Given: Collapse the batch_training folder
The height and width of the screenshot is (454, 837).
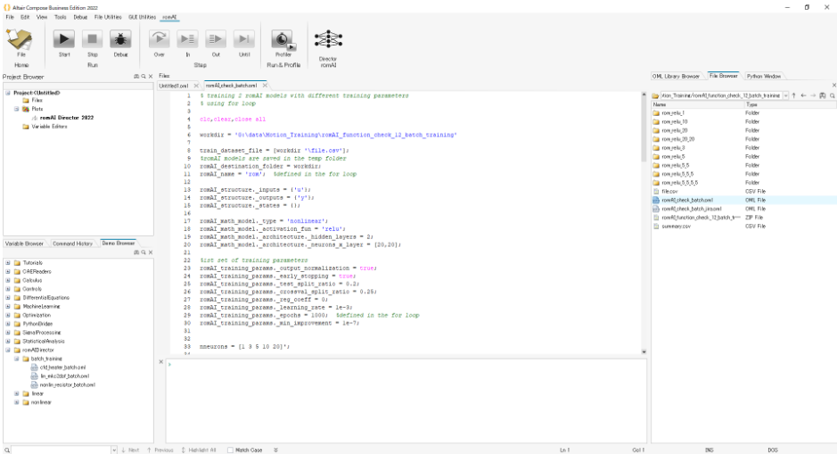Looking at the screenshot, I should tap(17, 359).
